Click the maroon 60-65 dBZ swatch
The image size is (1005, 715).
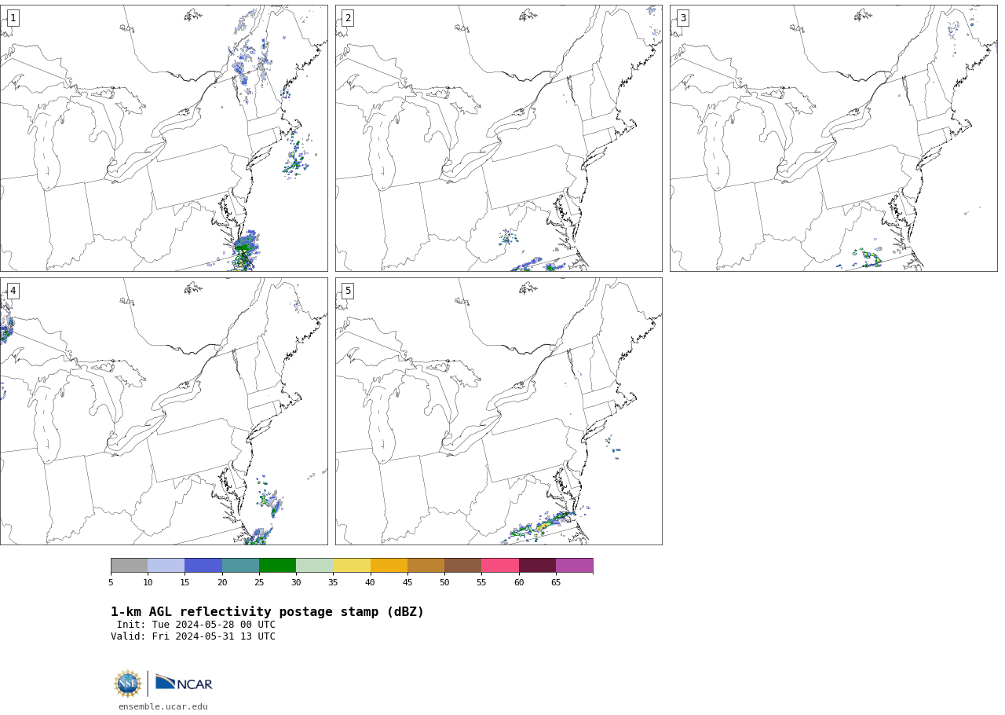tap(537, 566)
